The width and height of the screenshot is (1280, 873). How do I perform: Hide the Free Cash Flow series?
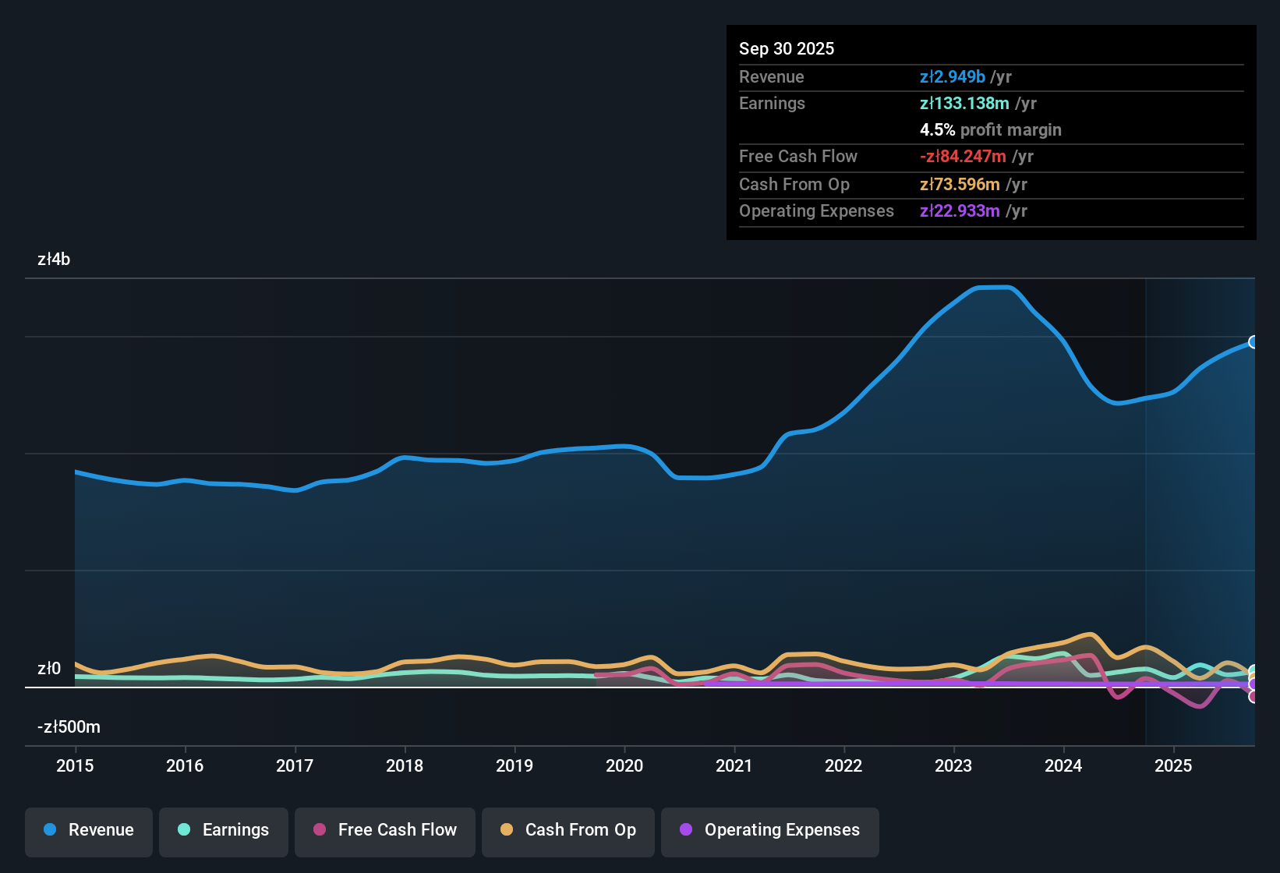point(384,830)
